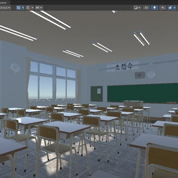
Task: Toggle 2D view mode
Action: 146,8
